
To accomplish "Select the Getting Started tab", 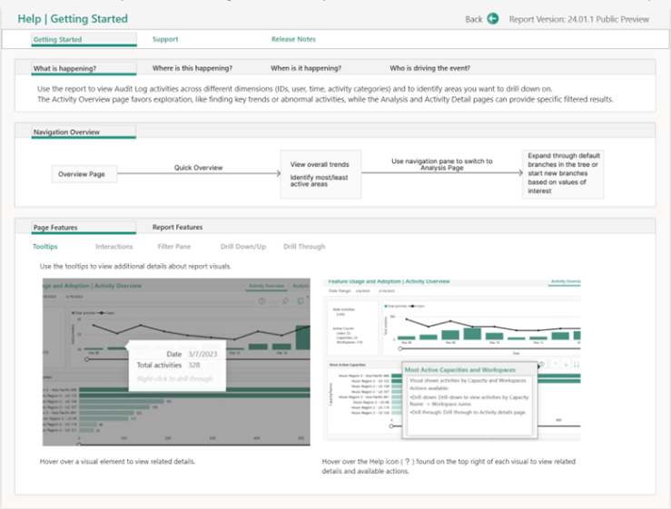I will click(57, 39).
